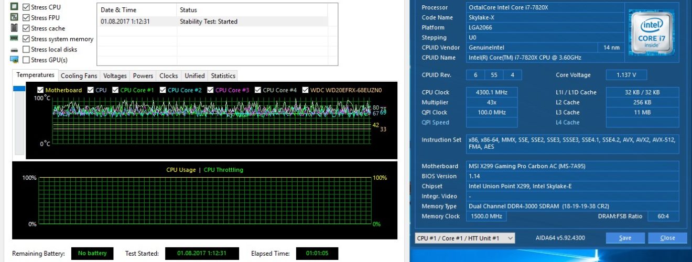Image resolution: width=692 pixels, height=262 pixels.
Task: Switch to the Powers tab
Action: point(143,76)
